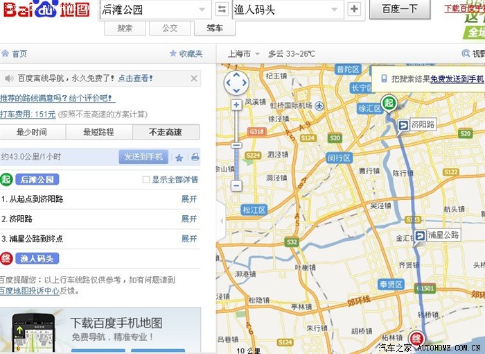Click the swap start and destination icon

pyautogui.click(x=222, y=9)
